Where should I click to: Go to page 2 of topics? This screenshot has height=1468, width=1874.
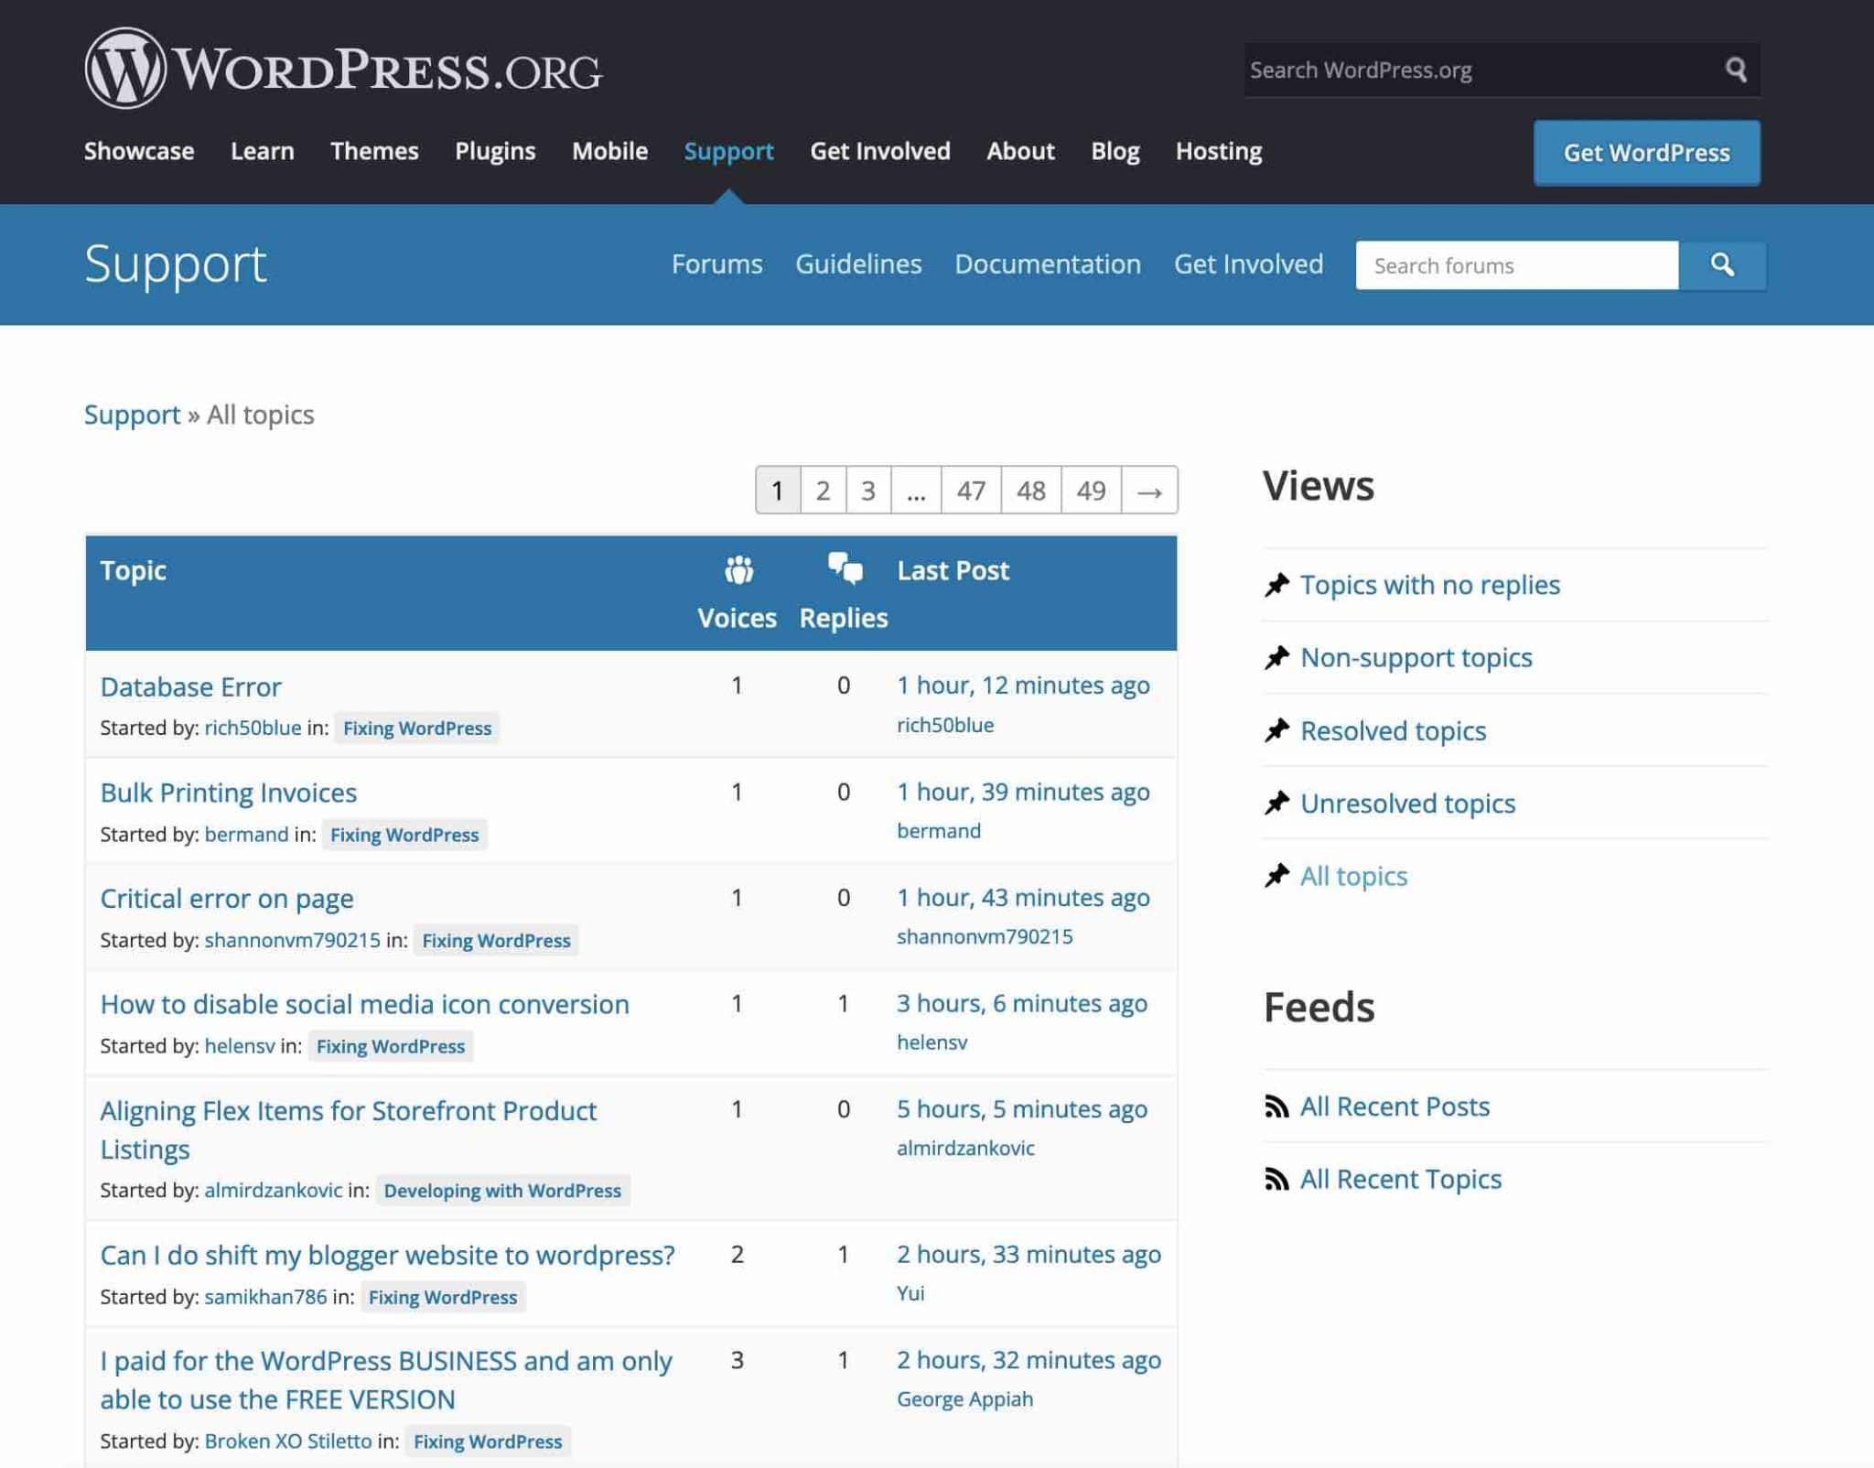coord(824,491)
